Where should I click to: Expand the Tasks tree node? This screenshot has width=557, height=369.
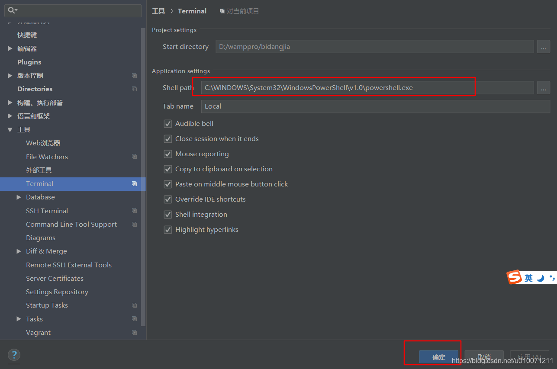coord(19,319)
